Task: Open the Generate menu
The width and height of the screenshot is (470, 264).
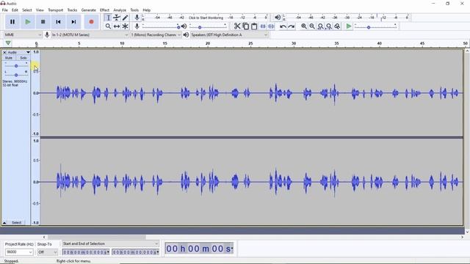Action: 88,10
